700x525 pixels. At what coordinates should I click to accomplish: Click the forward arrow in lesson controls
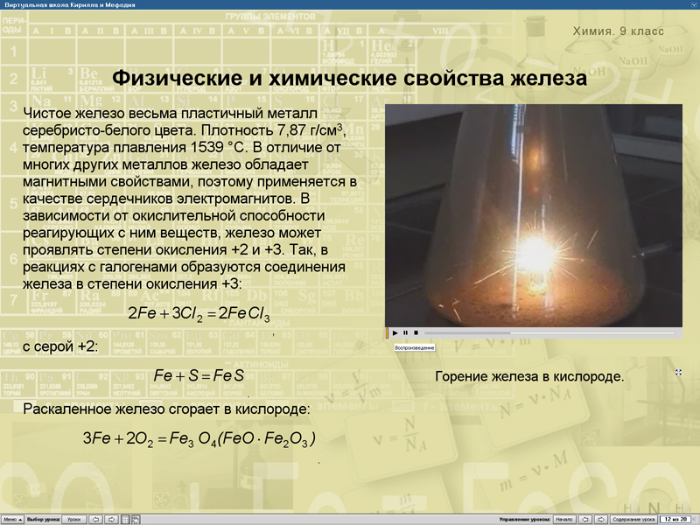point(601,519)
